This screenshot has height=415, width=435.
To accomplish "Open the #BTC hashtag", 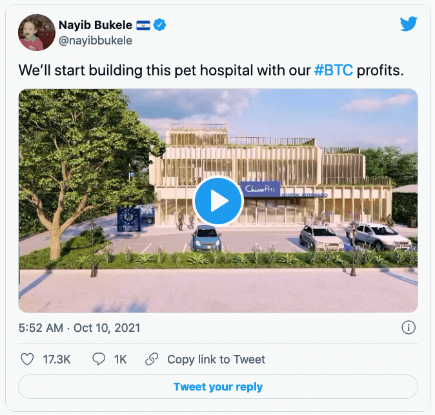I will [x=334, y=70].
